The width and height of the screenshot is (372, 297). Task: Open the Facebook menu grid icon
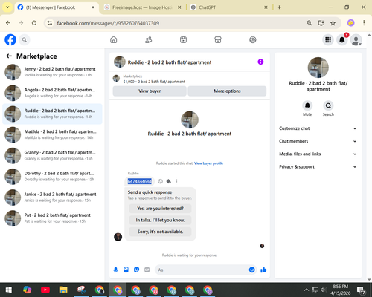[328, 39]
